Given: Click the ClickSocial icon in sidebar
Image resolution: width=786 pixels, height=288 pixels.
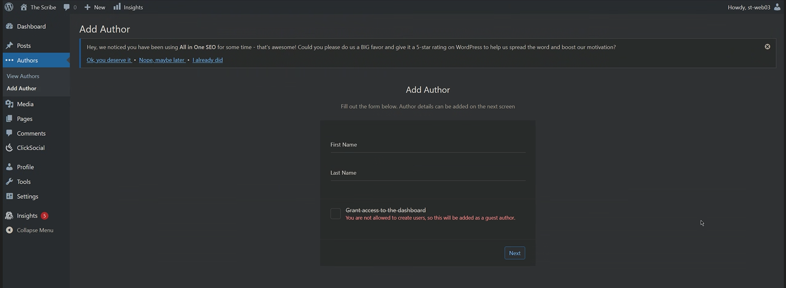Looking at the screenshot, I should 9,148.
